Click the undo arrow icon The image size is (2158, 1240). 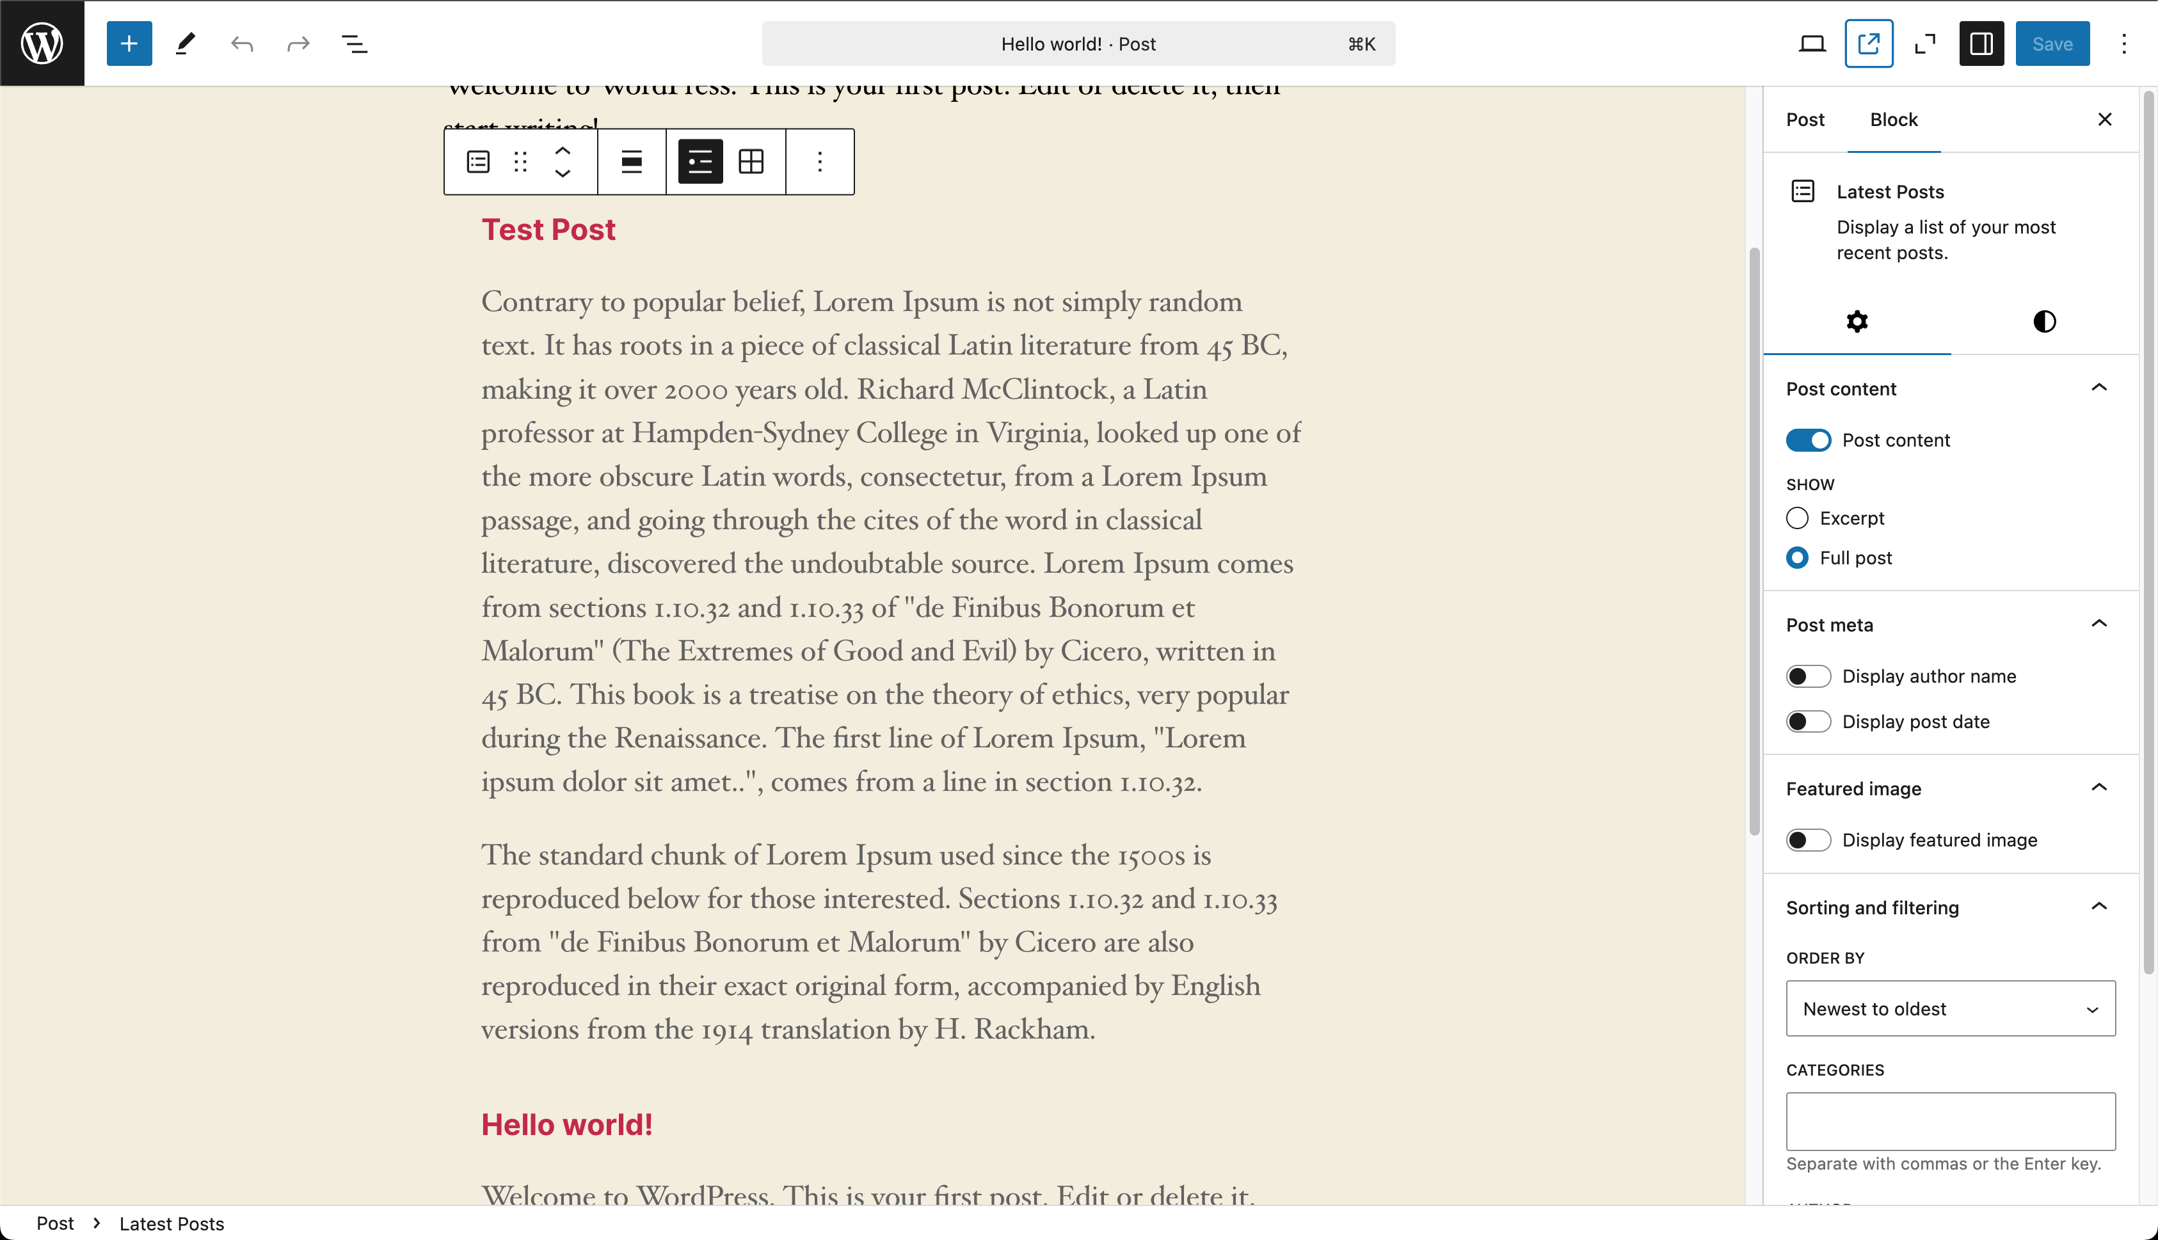242,44
